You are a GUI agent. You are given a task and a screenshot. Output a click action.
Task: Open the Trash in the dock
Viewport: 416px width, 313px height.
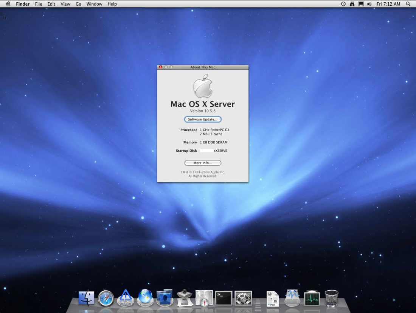(332, 298)
